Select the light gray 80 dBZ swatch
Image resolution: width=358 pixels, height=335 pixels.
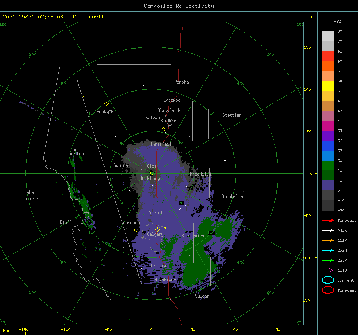328,36
